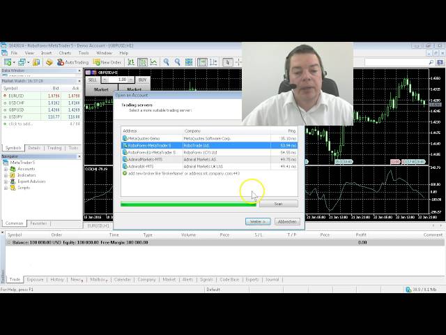Select AdmiralMarkets-MT5 server row
Viewport: 446px width, 335px height.
[x=209, y=160]
